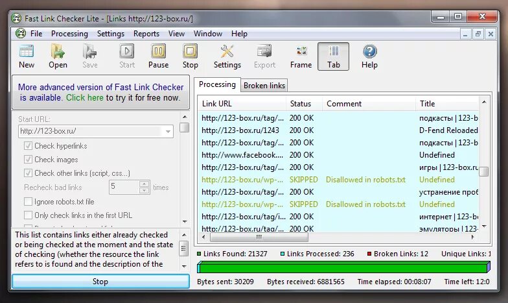Decrease the recheck bad links count
The width and height of the screenshot is (508, 303).
[x=144, y=191]
